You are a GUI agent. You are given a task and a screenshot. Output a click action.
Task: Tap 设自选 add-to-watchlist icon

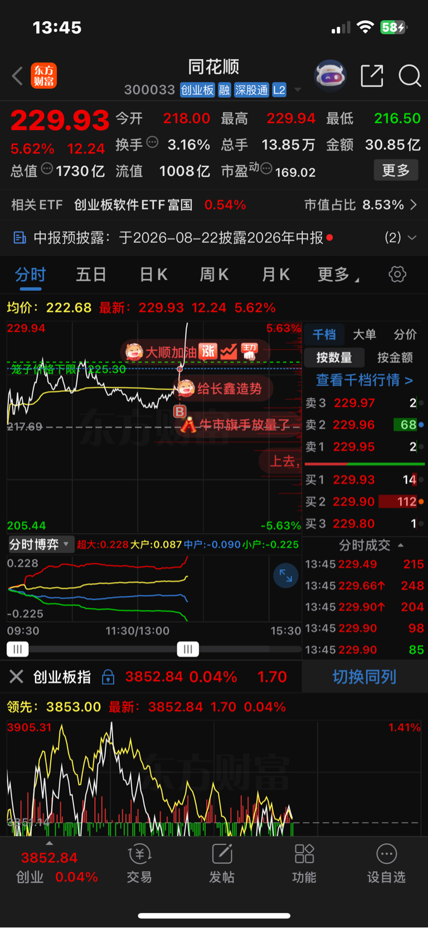click(386, 864)
